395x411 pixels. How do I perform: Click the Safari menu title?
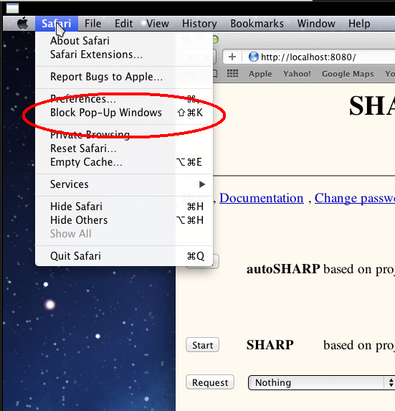pos(57,24)
